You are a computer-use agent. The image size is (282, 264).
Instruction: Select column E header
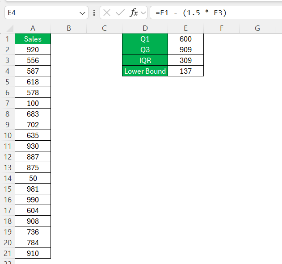(x=185, y=28)
